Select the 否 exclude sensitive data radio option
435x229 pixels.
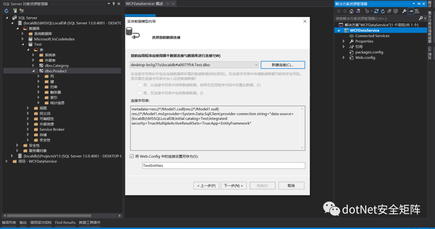(139, 85)
